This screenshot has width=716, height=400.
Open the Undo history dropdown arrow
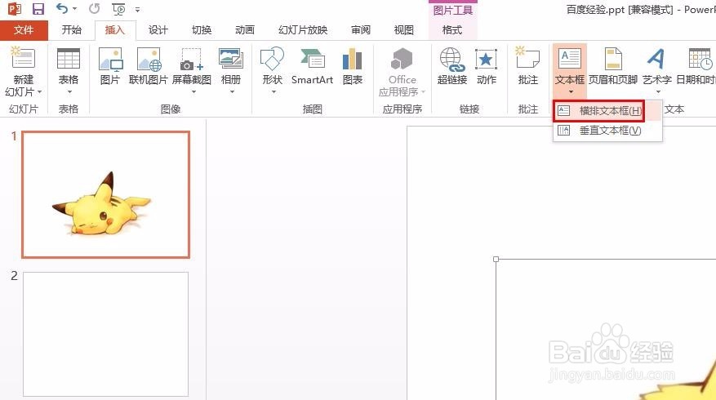[75, 9]
